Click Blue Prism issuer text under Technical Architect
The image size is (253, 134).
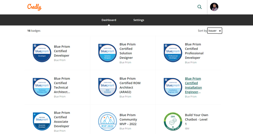coord(60,97)
